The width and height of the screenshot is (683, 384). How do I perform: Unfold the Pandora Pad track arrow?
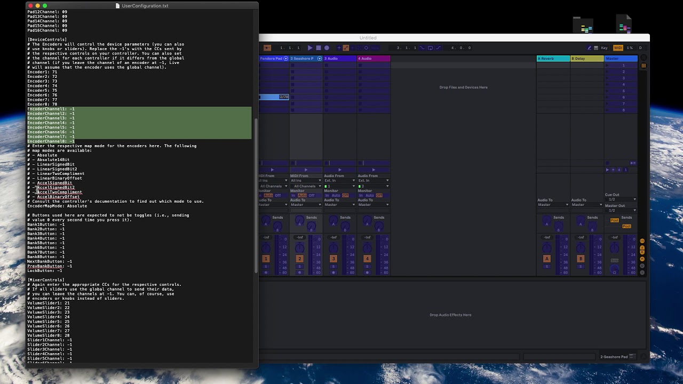point(286,58)
